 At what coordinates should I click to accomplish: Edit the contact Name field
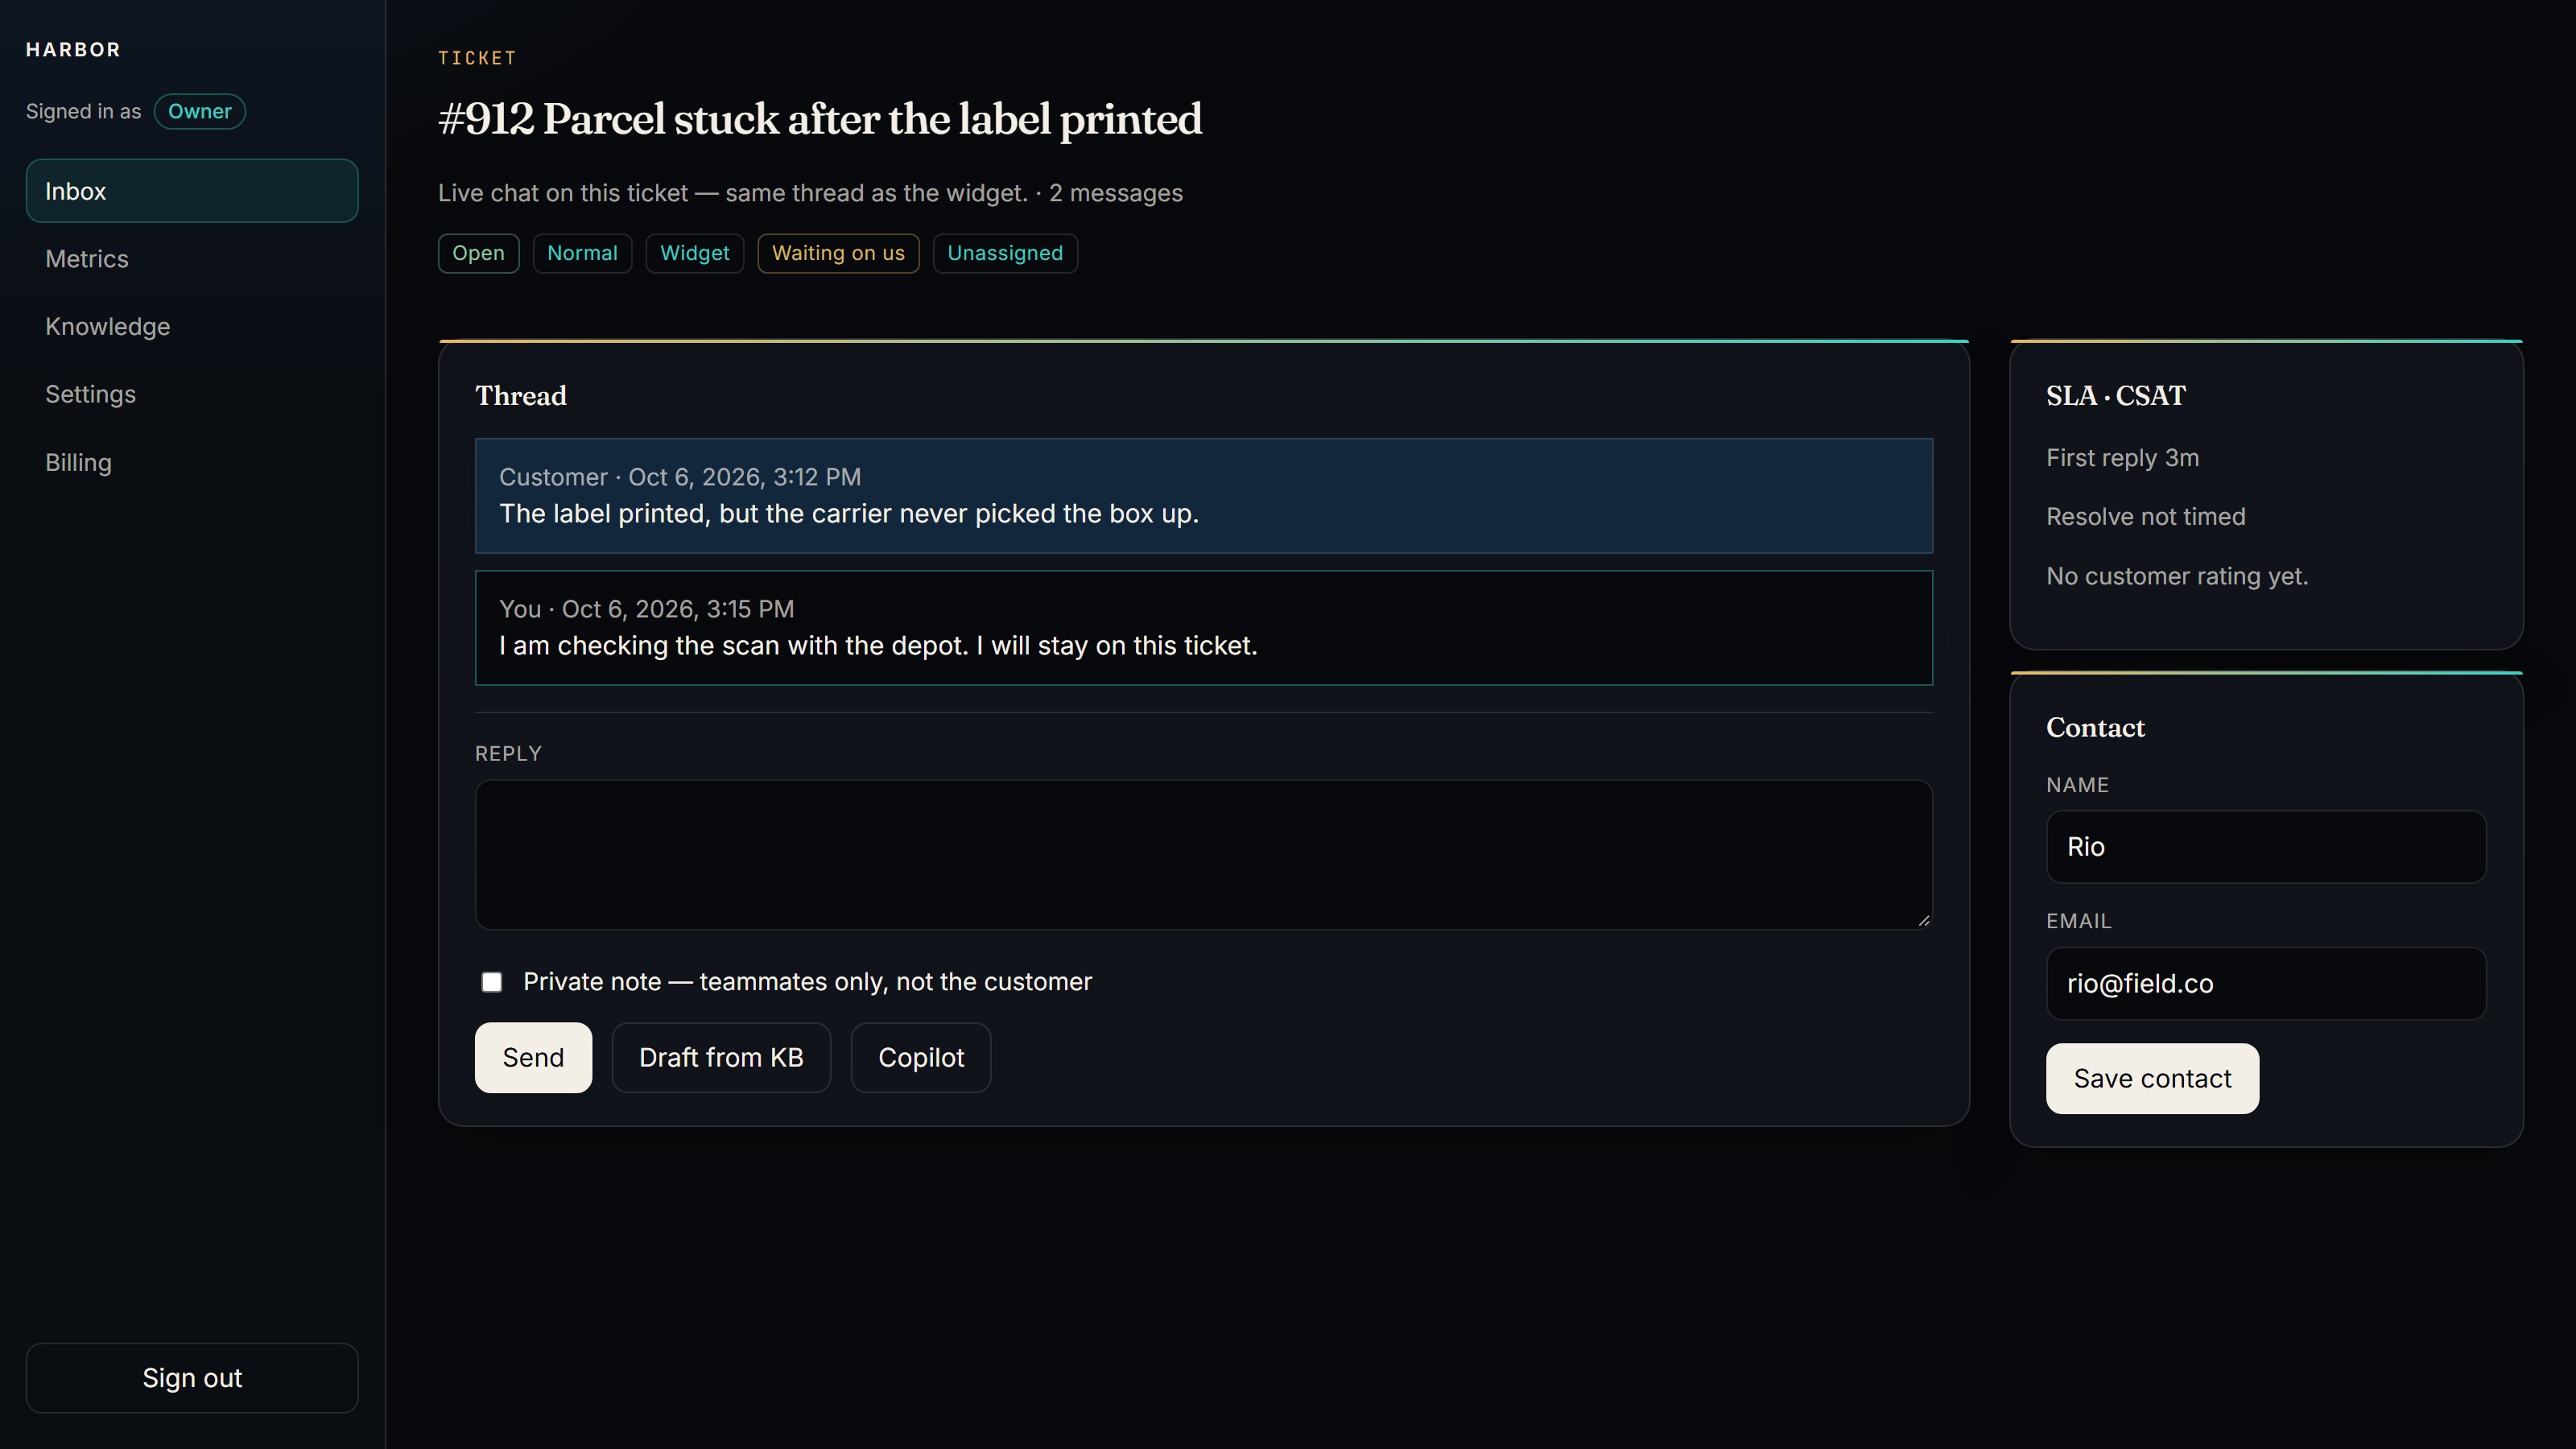pos(2266,847)
